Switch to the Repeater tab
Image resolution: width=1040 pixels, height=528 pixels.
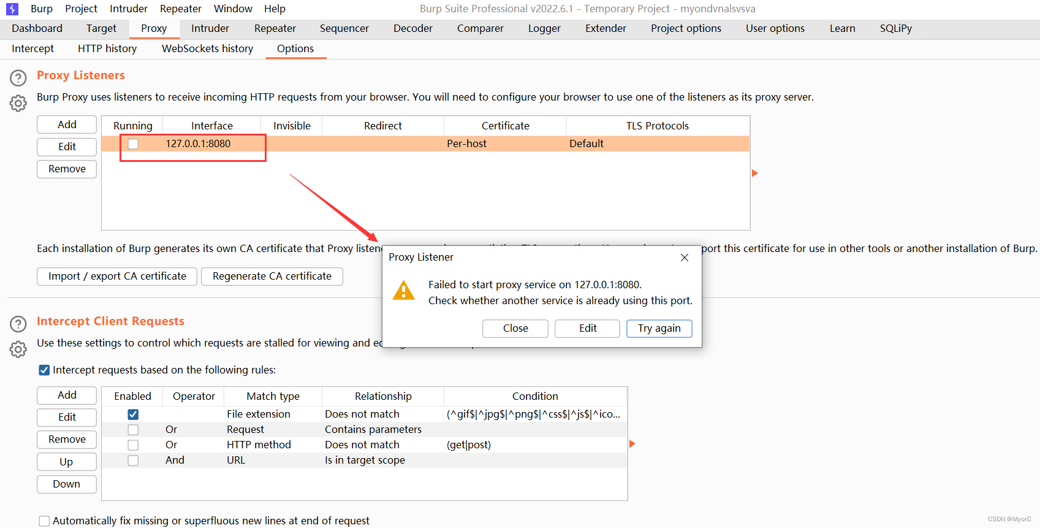275,28
